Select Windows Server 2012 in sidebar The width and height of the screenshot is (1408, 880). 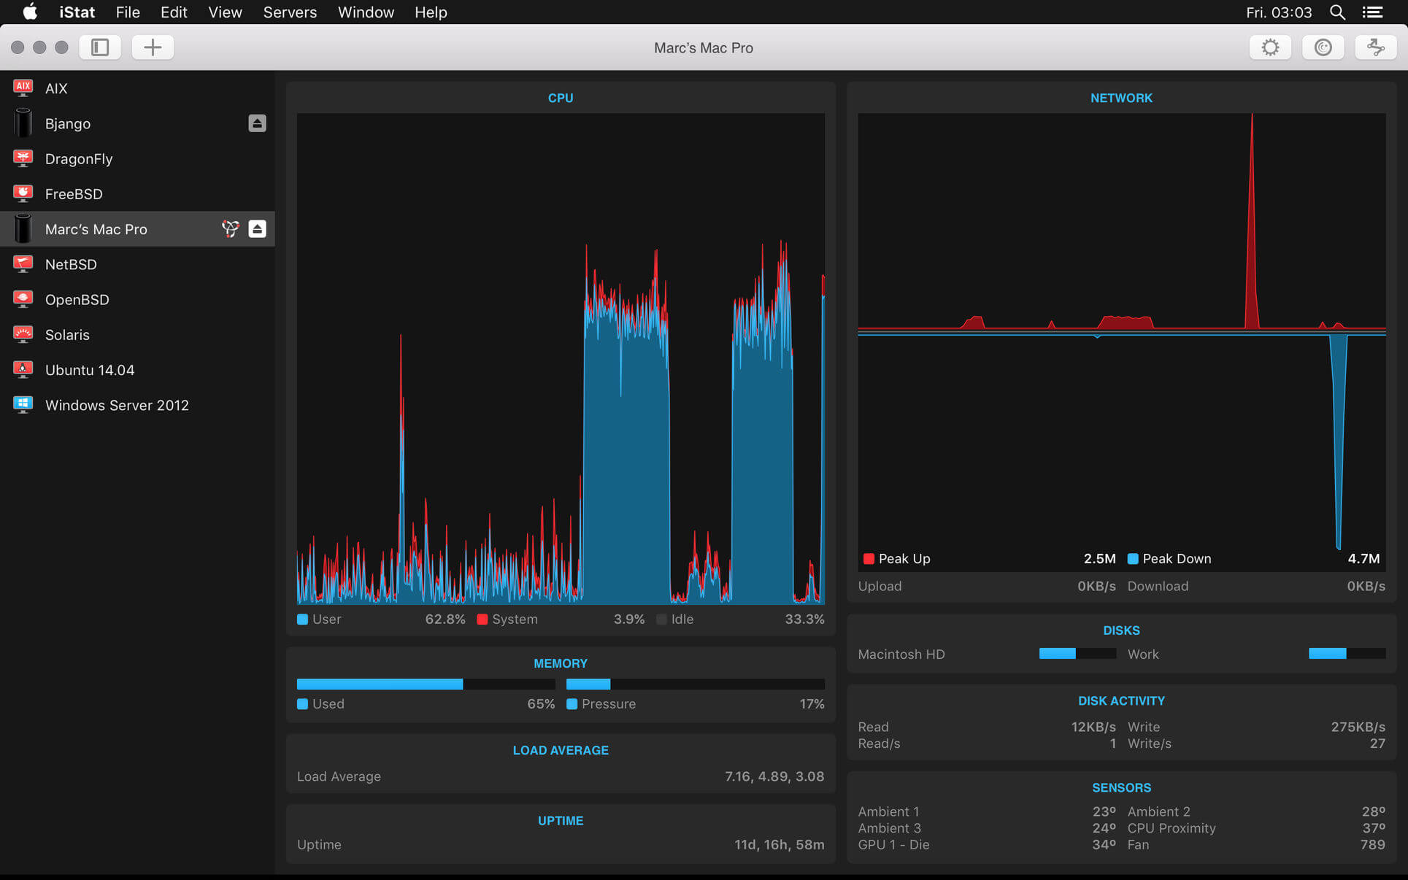(117, 405)
